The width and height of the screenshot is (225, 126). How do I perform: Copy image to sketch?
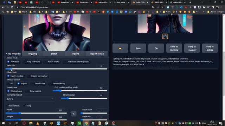(54, 54)
